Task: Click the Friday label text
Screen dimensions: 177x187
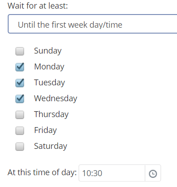Action: click(x=45, y=130)
